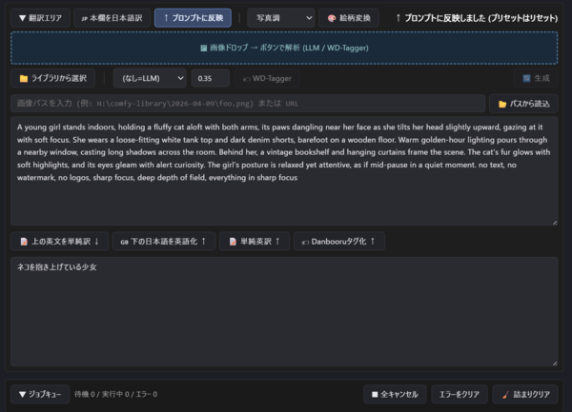Click the 絵柄変換 palette button
Screen dimensions: 572x412
pos(349,18)
